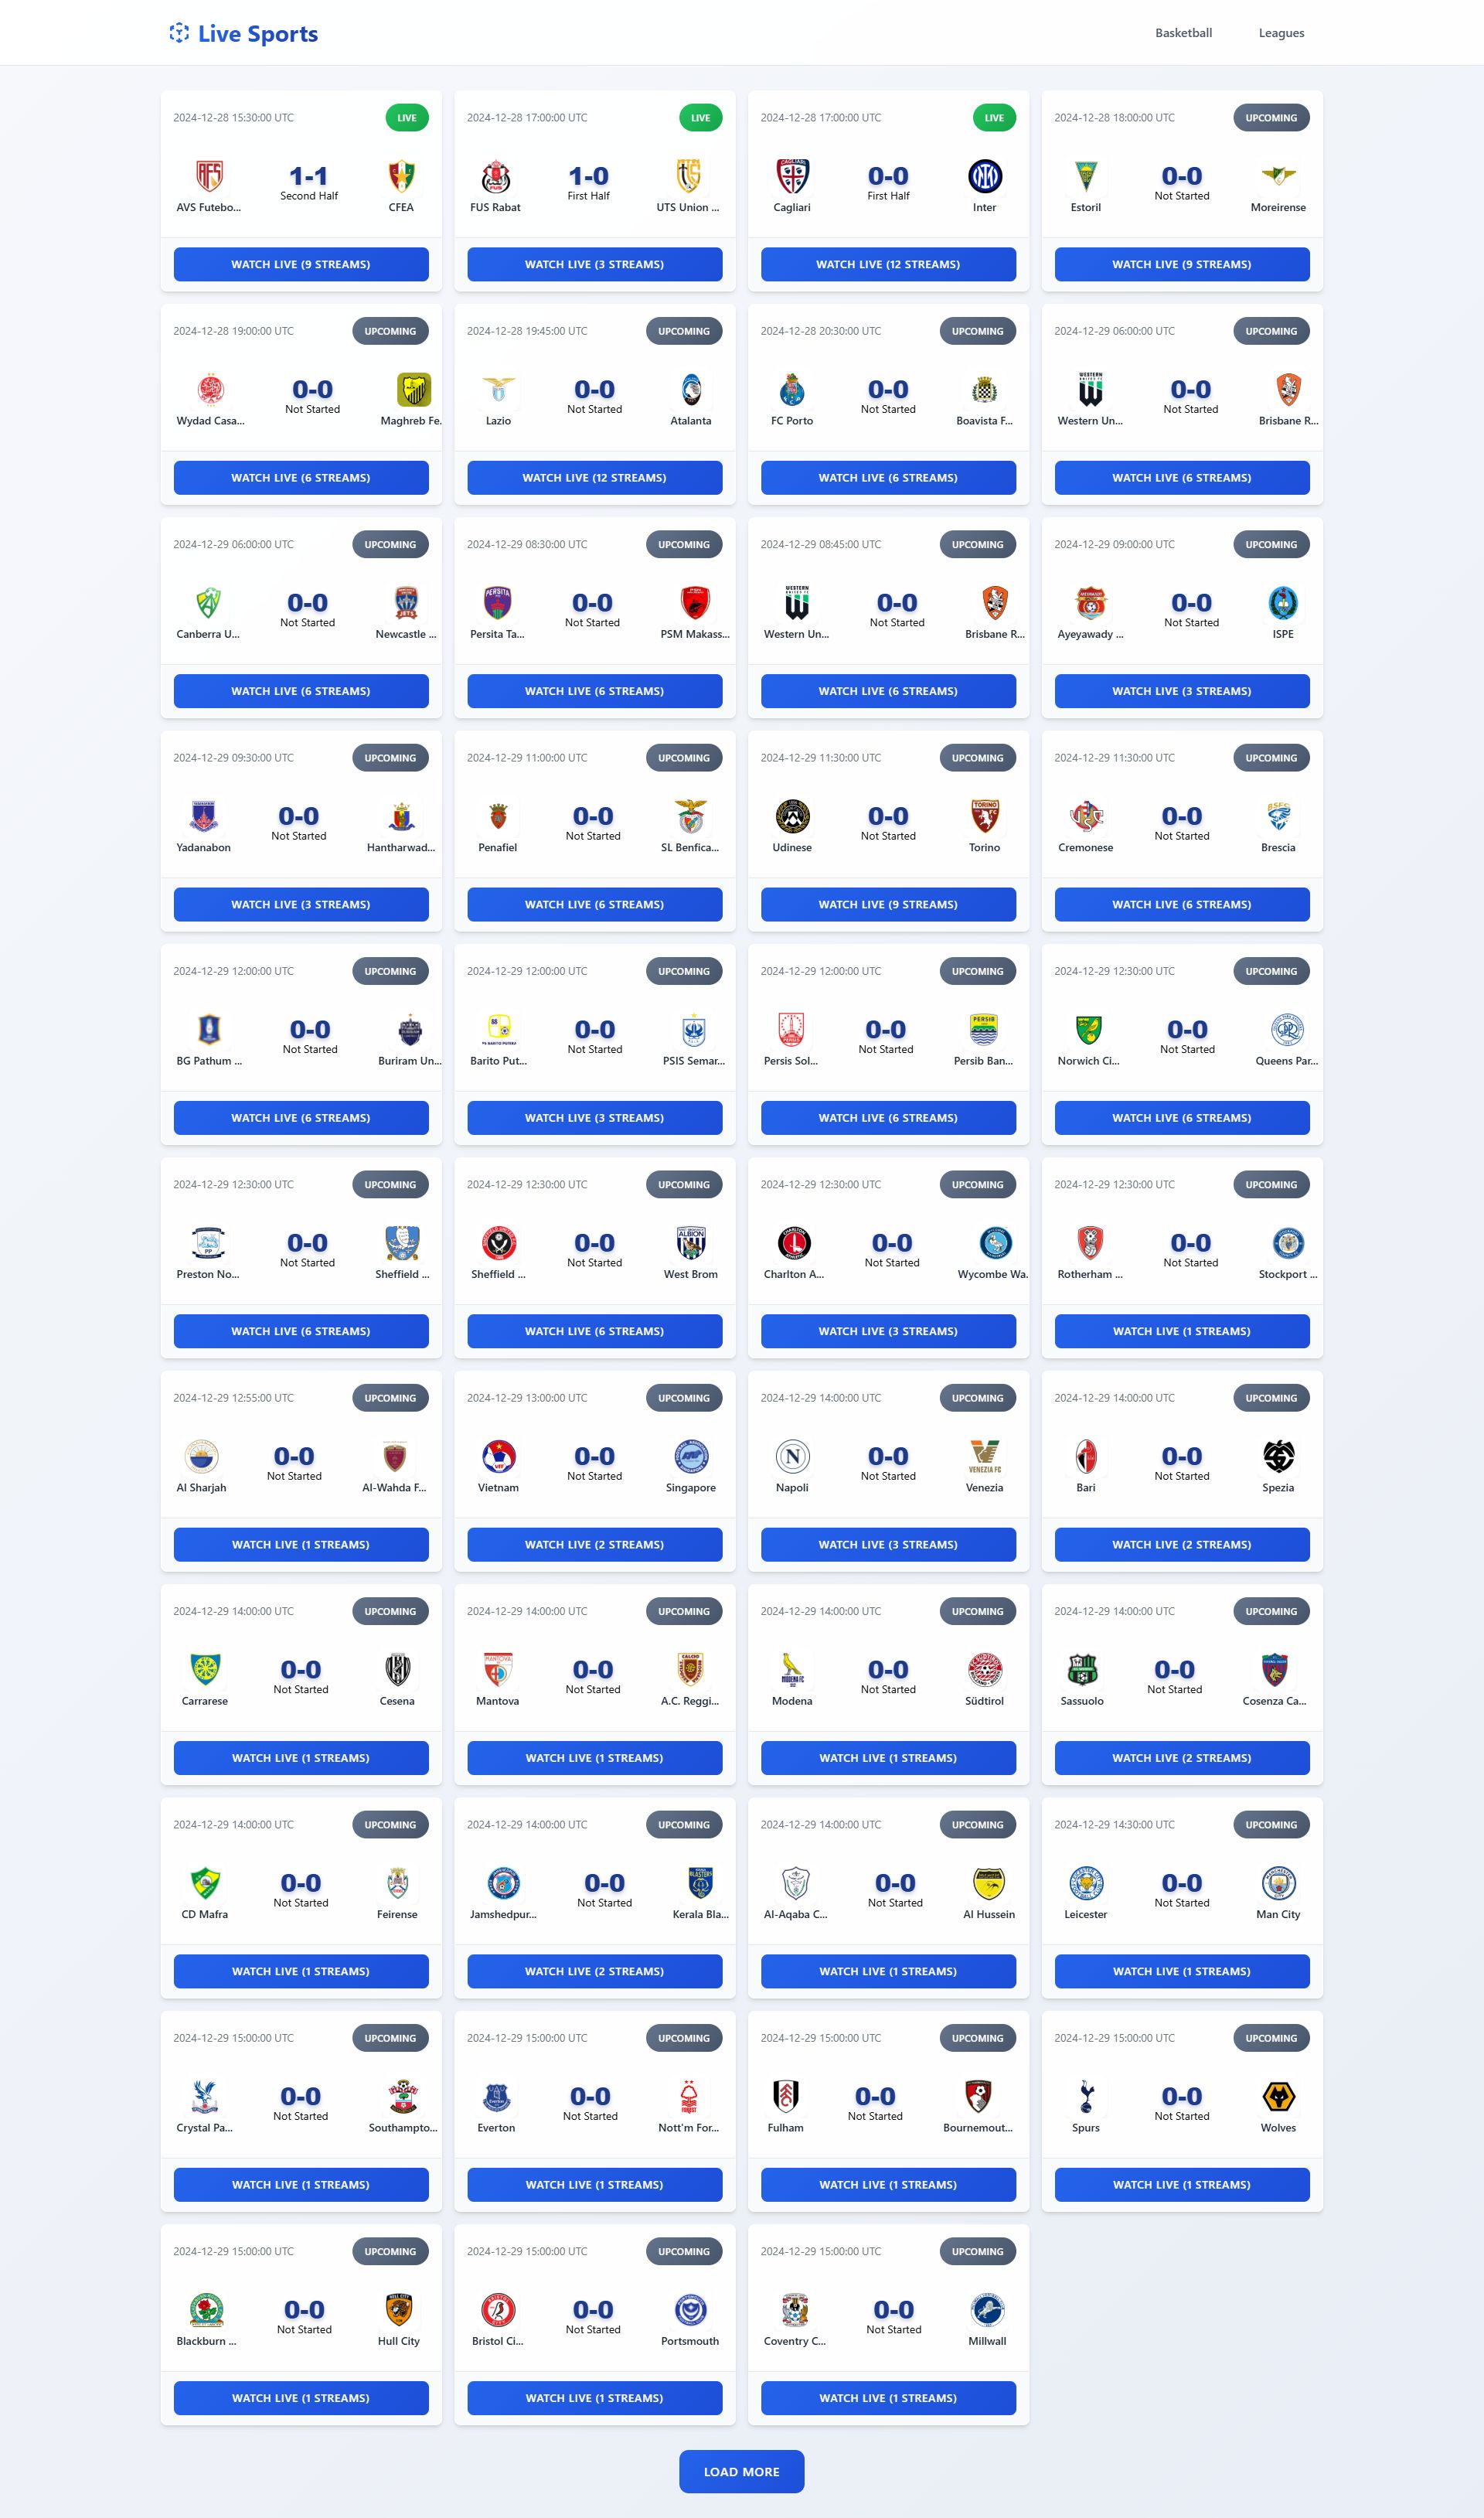Viewport: 1484px width, 2518px height.
Task: Click the Wolves team crest
Action: 1278,2096
